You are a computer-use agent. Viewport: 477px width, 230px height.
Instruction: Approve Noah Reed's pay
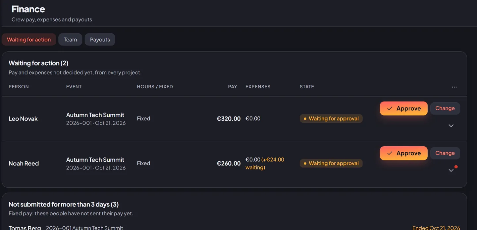coord(404,153)
